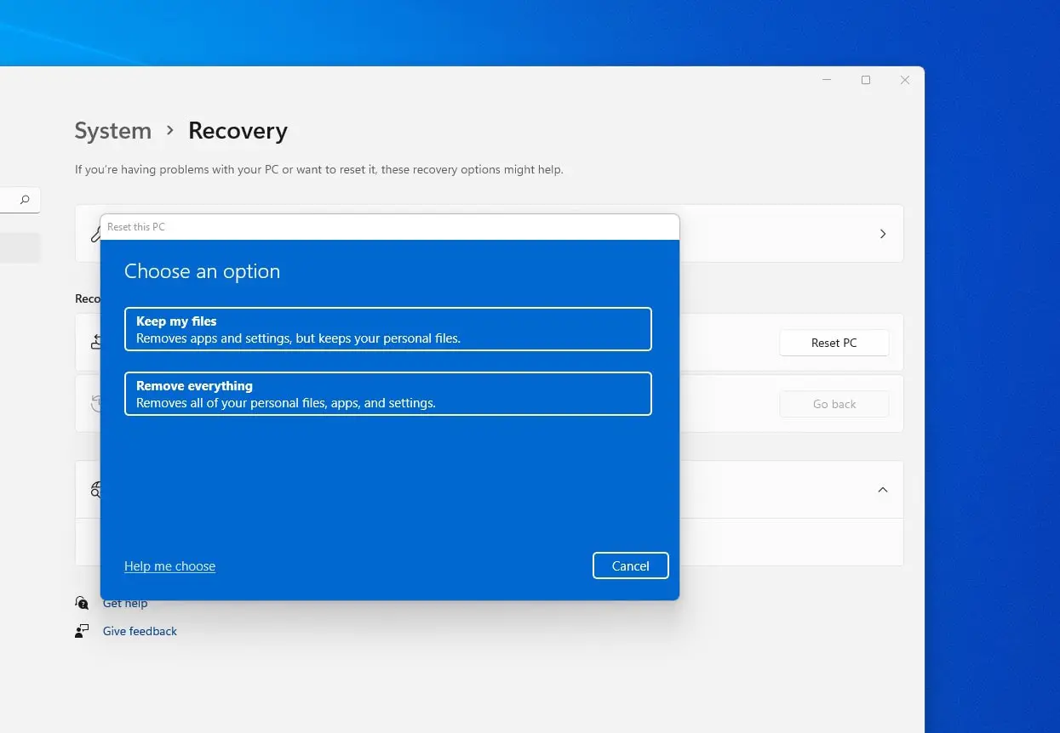The width and height of the screenshot is (1060, 733).
Task: Click the wrench icon on the top recovery row
Action: pos(96,234)
